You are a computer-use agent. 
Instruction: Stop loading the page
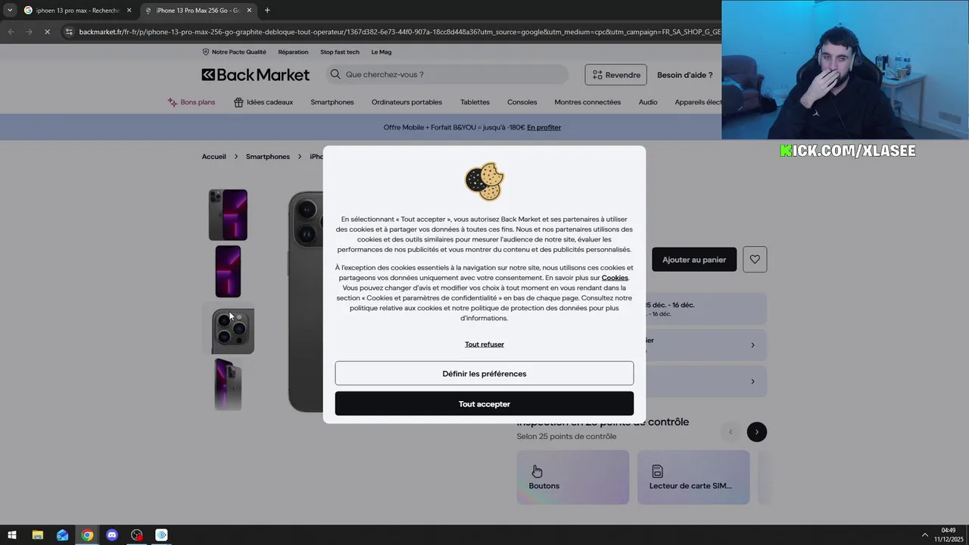(47, 32)
